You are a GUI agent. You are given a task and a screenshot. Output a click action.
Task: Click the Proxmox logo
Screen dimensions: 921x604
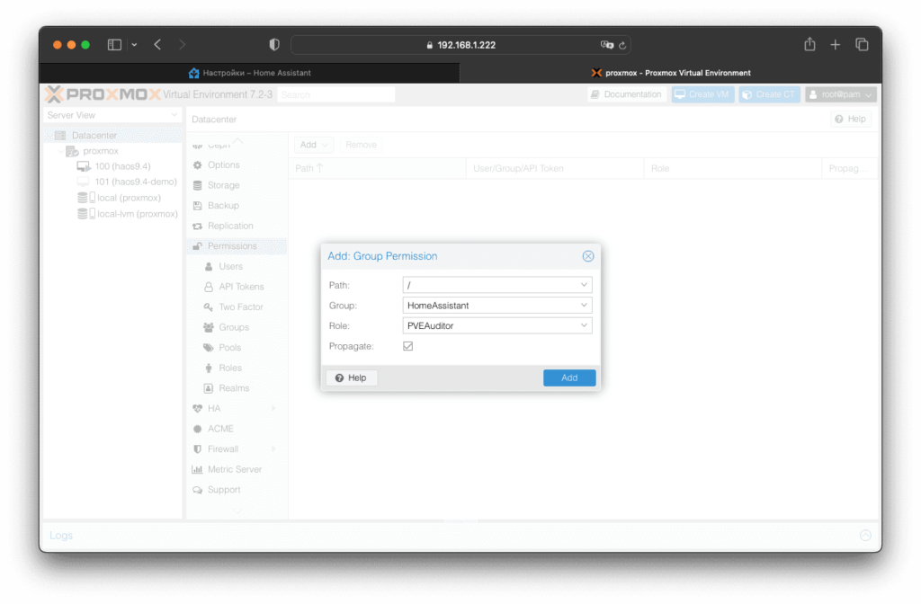103,94
